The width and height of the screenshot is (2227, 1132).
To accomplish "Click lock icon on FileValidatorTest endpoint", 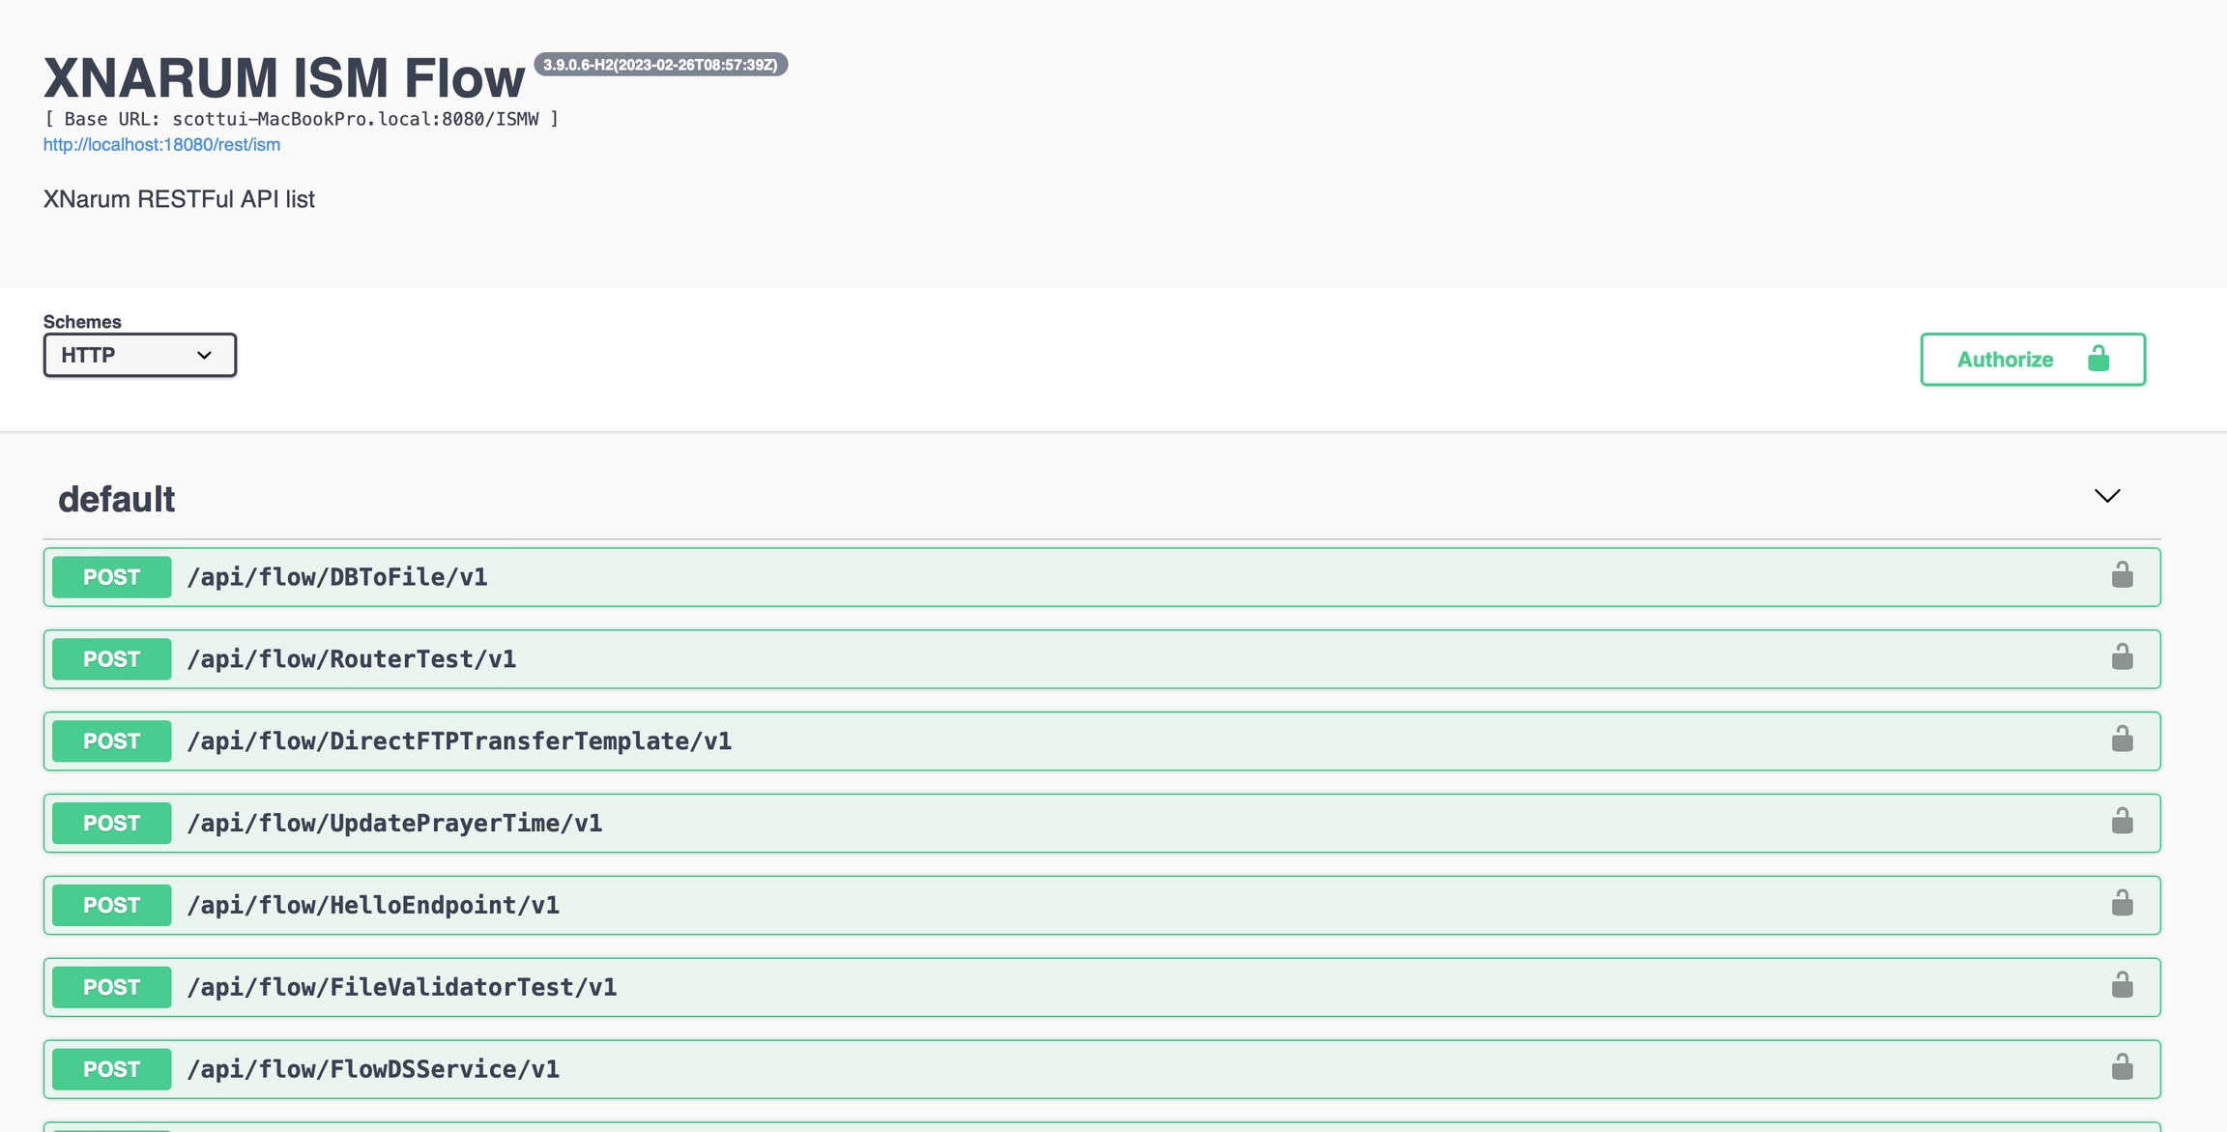I will (x=2122, y=986).
